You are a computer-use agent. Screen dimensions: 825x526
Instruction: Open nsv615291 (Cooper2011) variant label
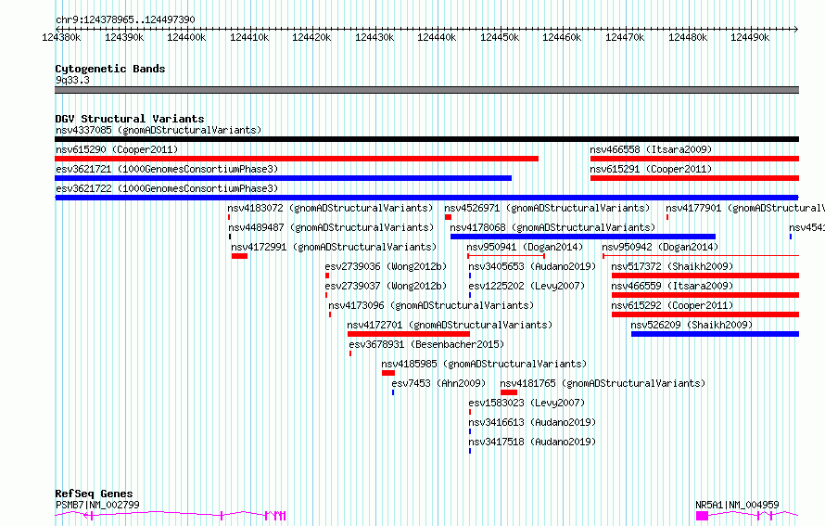click(651, 169)
